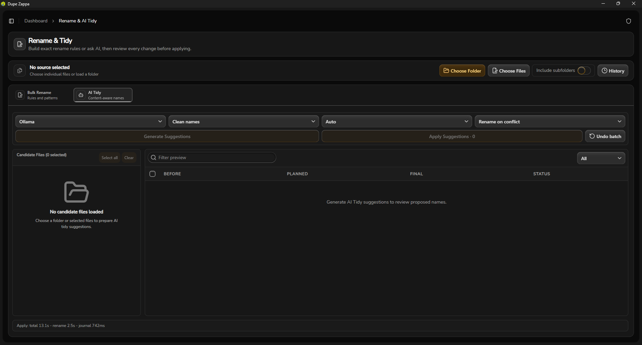Viewport: 642px width, 345px height.
Task: Click the Rename & AI Tidy breadcrumb
Action: pyautogui.click(x=78, y=21)
